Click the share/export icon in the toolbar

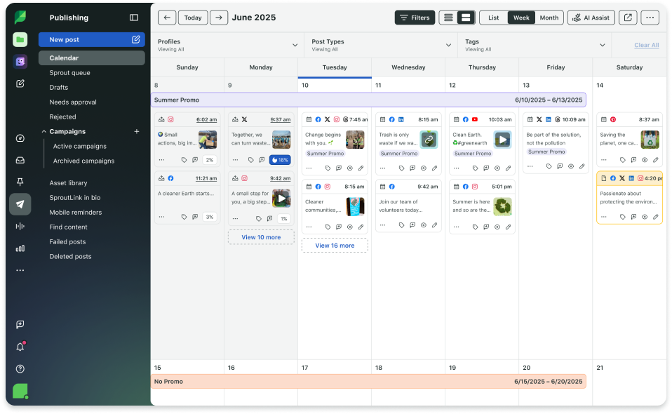[628, 18]
